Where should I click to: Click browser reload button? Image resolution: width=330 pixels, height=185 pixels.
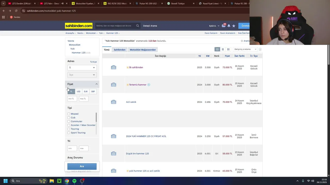click(x=16, y=11)
